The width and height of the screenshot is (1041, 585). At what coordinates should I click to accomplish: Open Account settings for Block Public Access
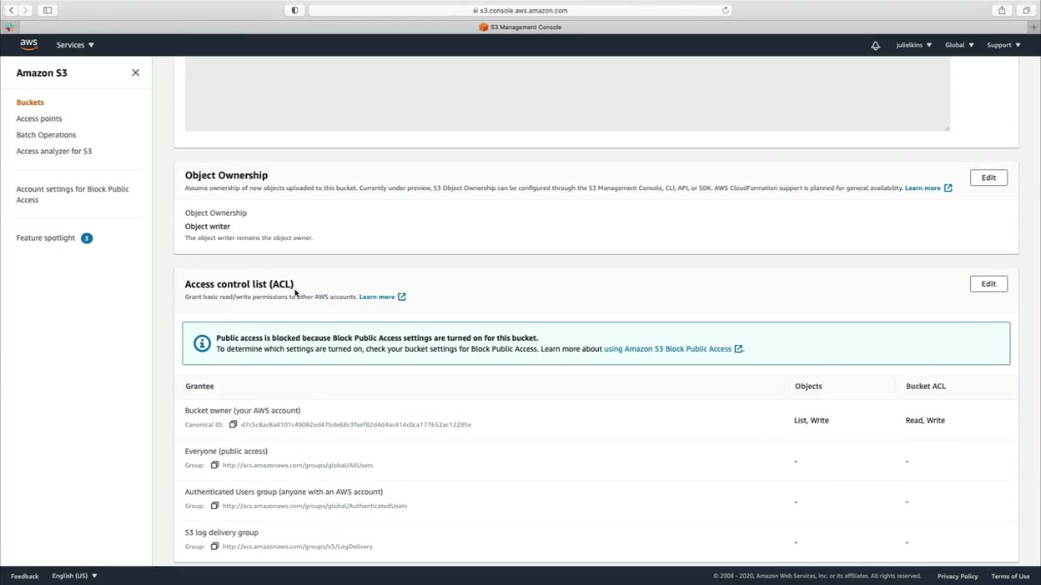tap(73, 194)
